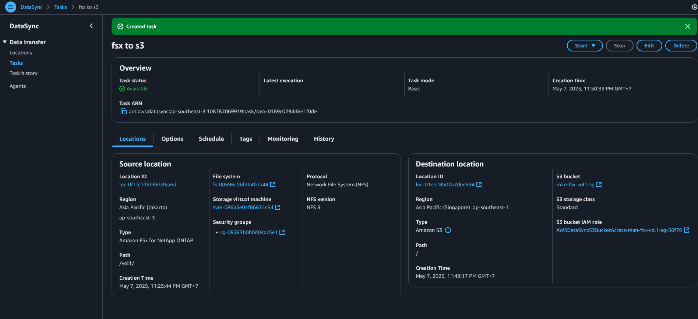Open Tasks in the sidebar
The image size is (698, 319).
pos(16,63)
